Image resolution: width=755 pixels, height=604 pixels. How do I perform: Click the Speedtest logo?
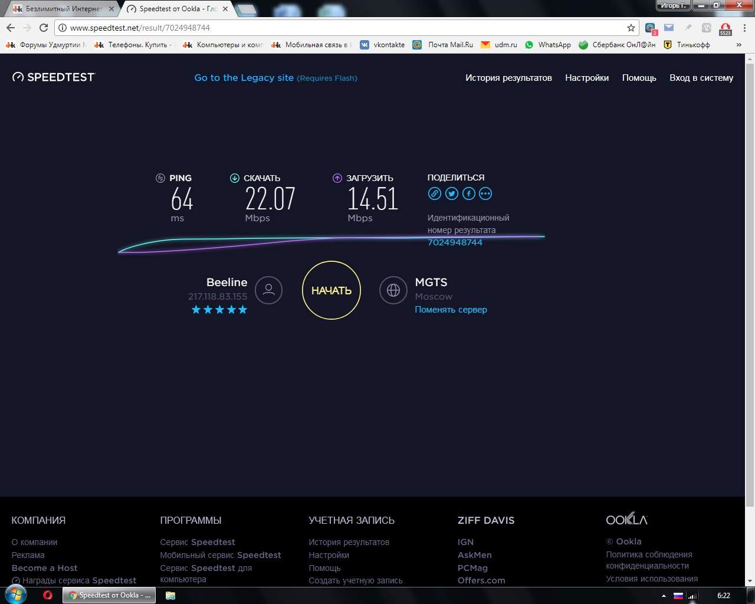[54, 77]
